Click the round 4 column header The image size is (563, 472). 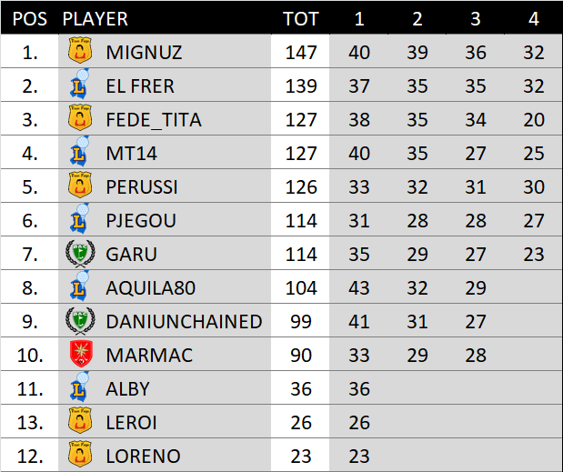click(x=534, y=19)
